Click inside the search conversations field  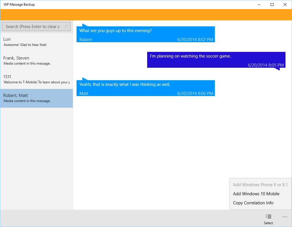(x=33, y=26)
